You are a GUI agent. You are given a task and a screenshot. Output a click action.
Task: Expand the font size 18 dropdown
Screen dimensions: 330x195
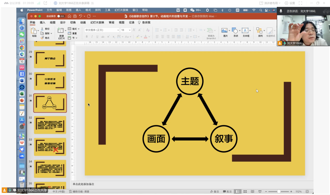click(x=130, y=30)
